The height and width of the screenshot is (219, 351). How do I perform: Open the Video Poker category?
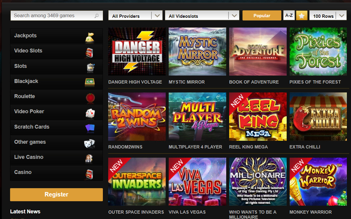(56, 112)
